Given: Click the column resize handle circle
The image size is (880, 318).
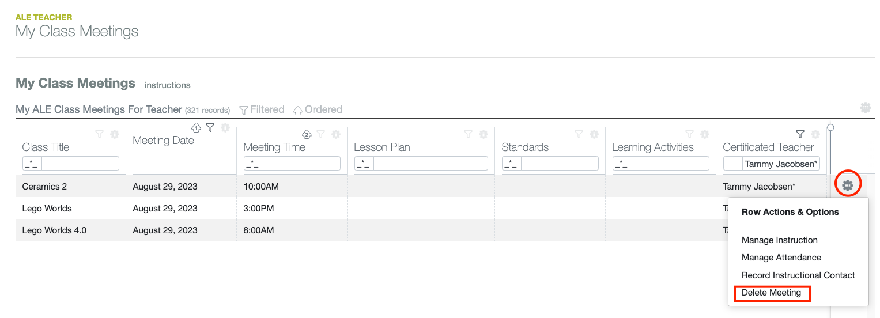Looking at the screenshot, I should click(x=830, y=127).
